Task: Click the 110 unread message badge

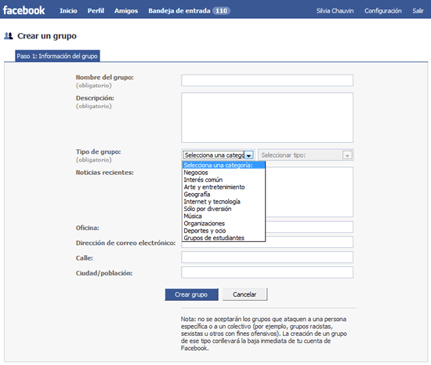Action: 221,11
